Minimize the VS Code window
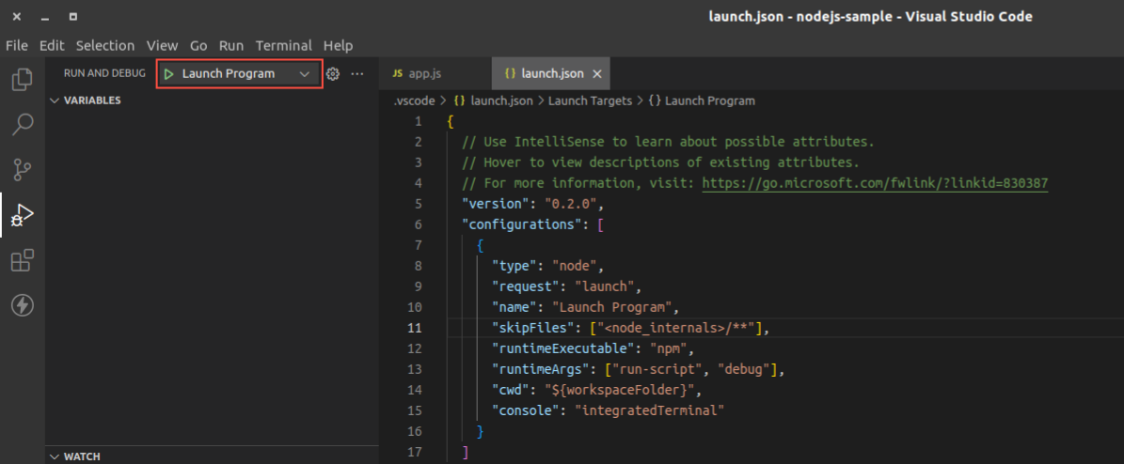 click(44, 17)
